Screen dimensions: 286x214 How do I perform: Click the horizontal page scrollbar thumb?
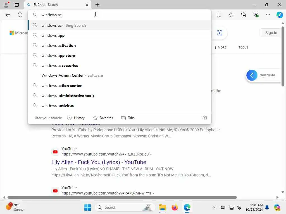click(x=122, y=198)
